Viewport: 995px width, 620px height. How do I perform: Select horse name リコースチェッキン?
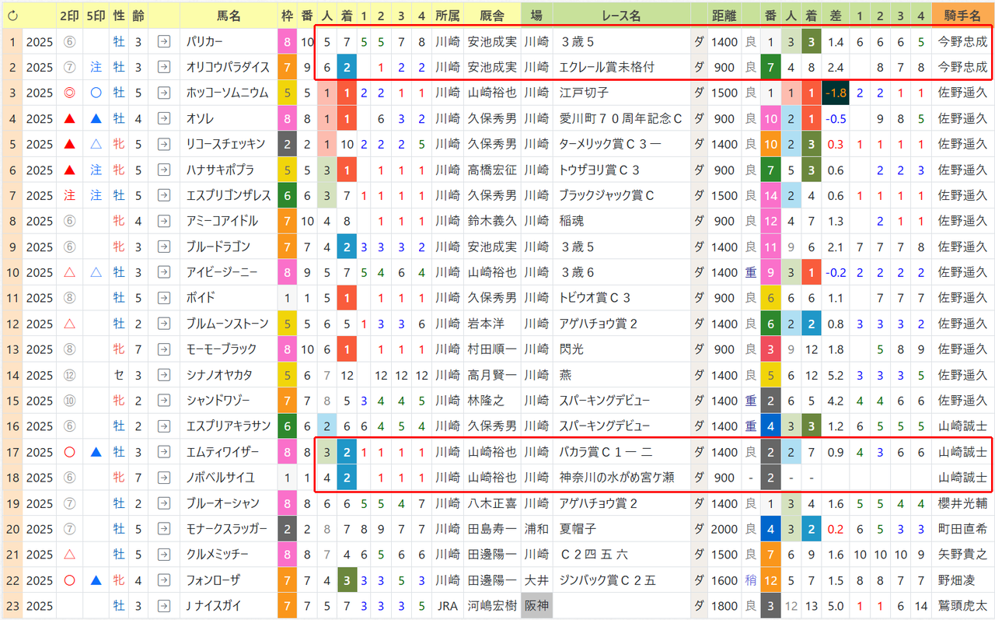(226, 145)
